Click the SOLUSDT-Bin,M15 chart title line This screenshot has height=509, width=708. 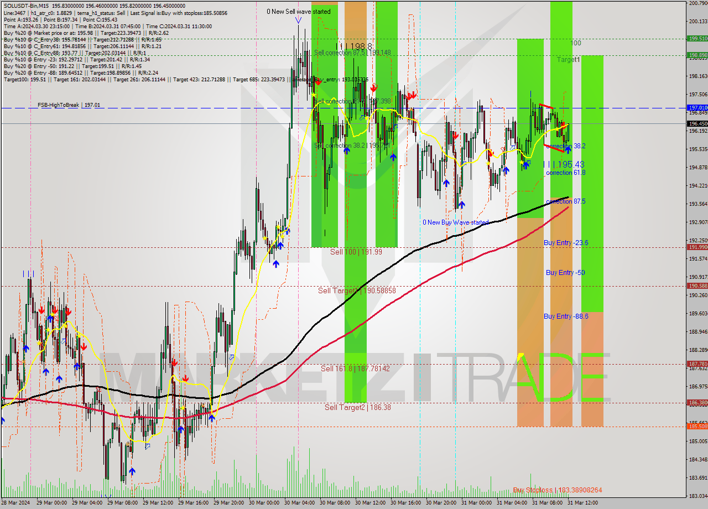click(95, 6)
